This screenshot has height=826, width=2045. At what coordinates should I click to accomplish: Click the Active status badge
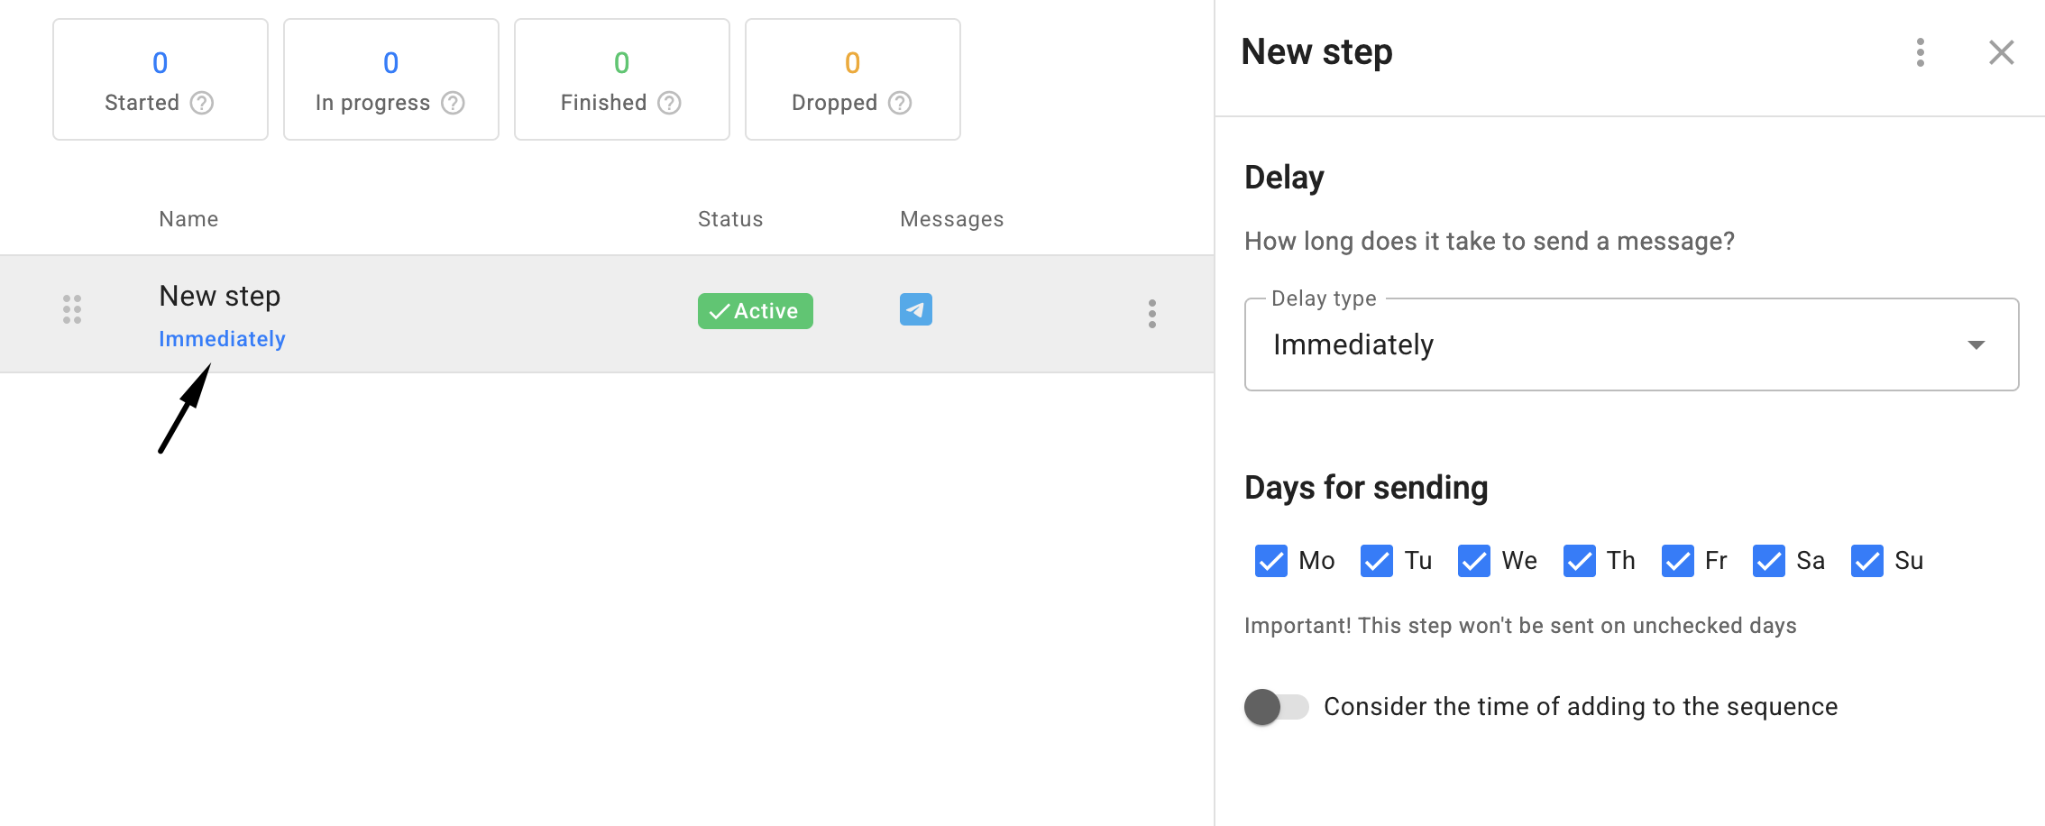tap(755, 311)
